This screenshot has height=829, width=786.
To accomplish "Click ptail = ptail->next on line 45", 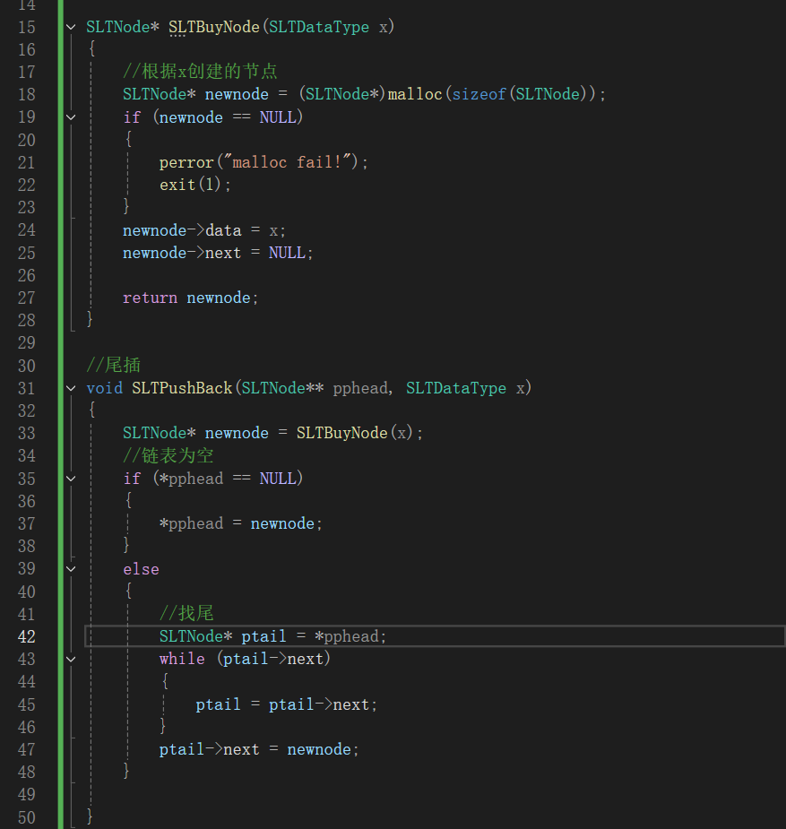I will click(x=286, y=704).
